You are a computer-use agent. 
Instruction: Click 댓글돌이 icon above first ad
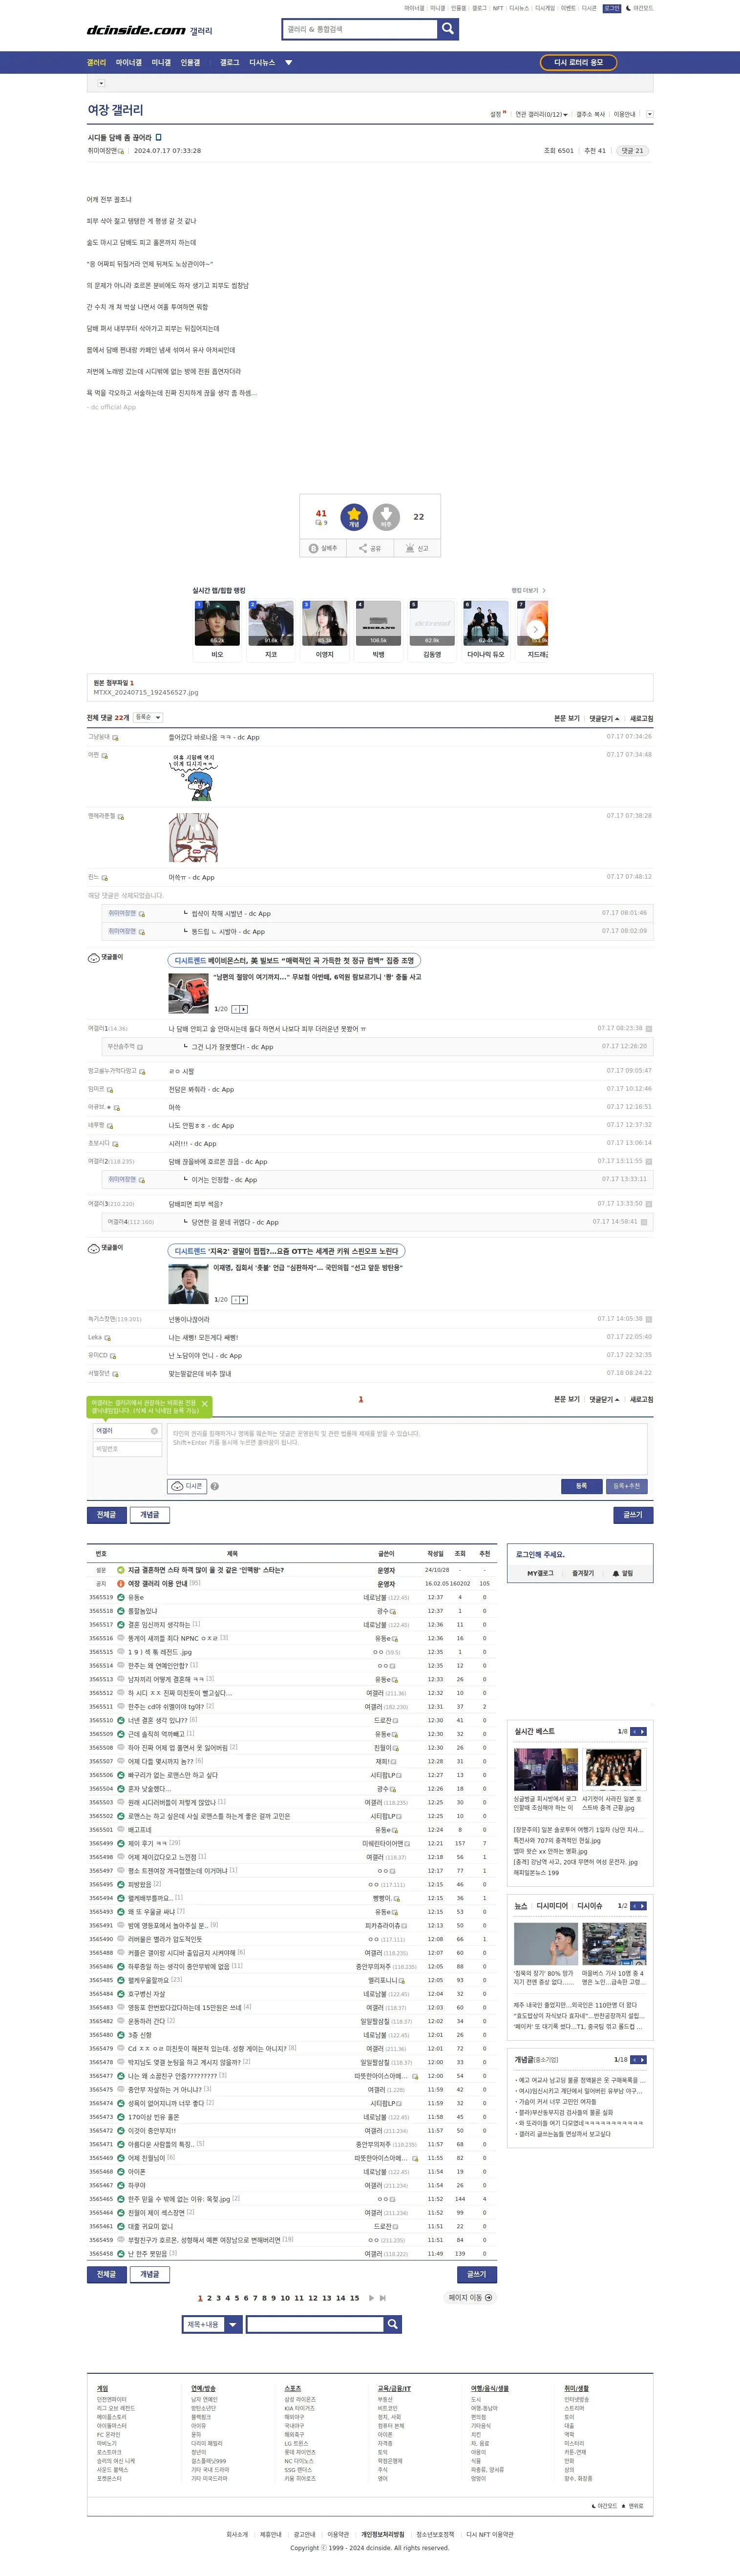pos(94,957)
